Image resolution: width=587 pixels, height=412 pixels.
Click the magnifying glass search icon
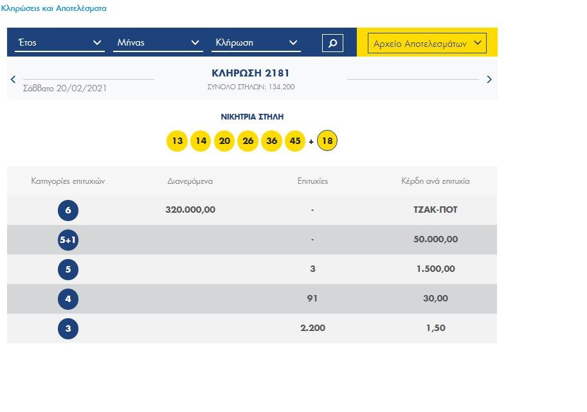(332, 43)
